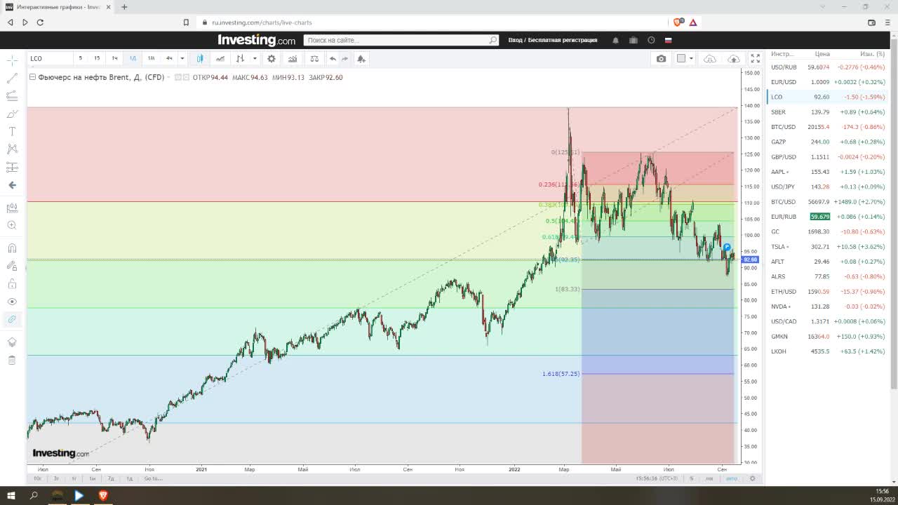Switch to 15 minute interval

(97, 58)
